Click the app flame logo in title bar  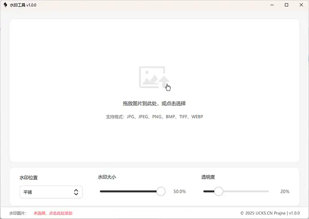click(x=5, y=5)
